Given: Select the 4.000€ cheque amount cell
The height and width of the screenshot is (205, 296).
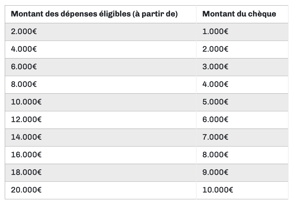Looking at the screenshot, I should (215, 84).
